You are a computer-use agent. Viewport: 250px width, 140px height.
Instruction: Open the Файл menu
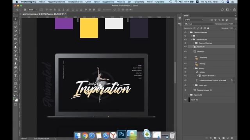[x=42, y=2]
